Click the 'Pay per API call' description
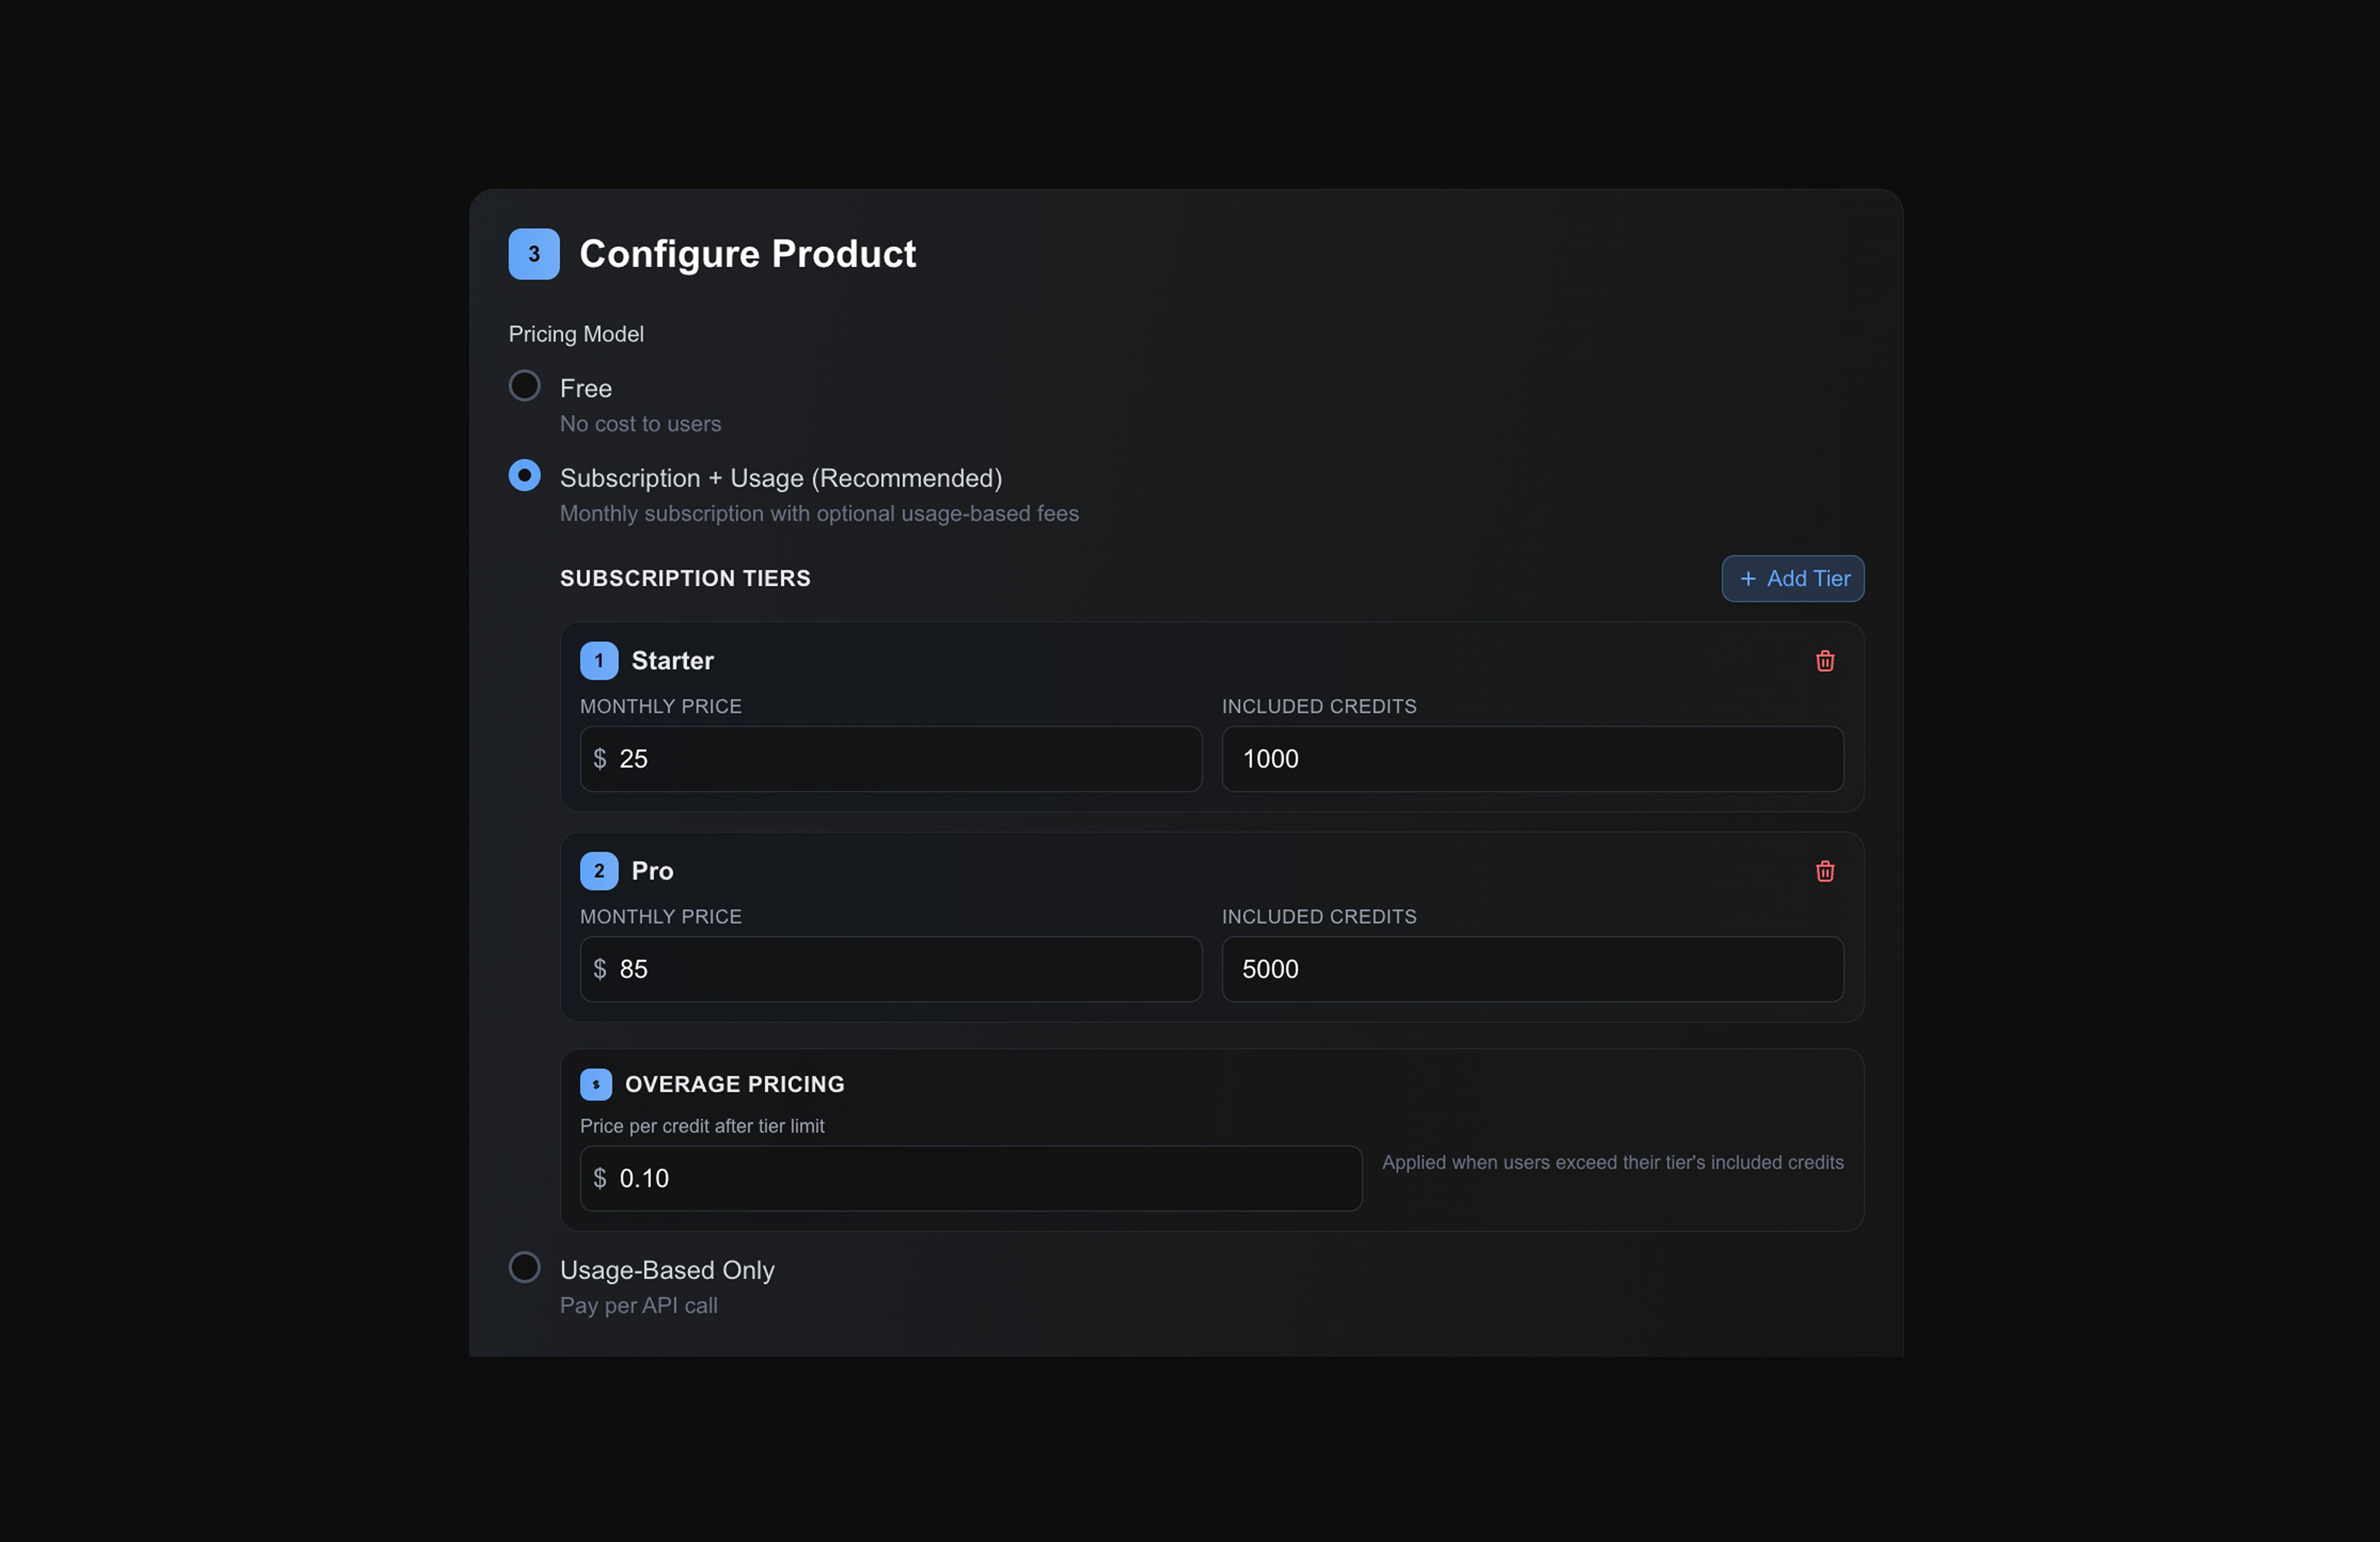 [638, 1305]
